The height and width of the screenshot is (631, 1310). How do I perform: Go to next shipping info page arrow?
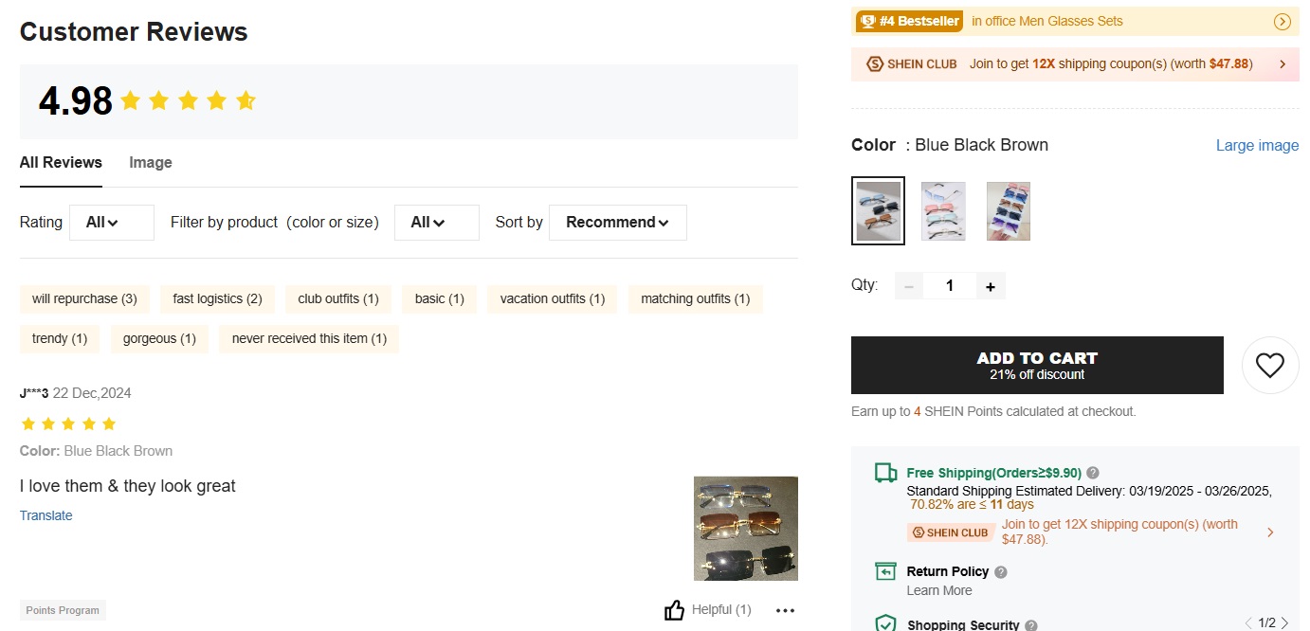[x=1284, y=623]
